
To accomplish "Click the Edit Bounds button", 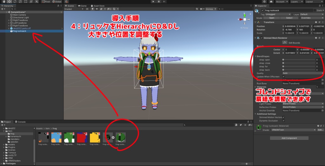I will click(x=285, y=42).
